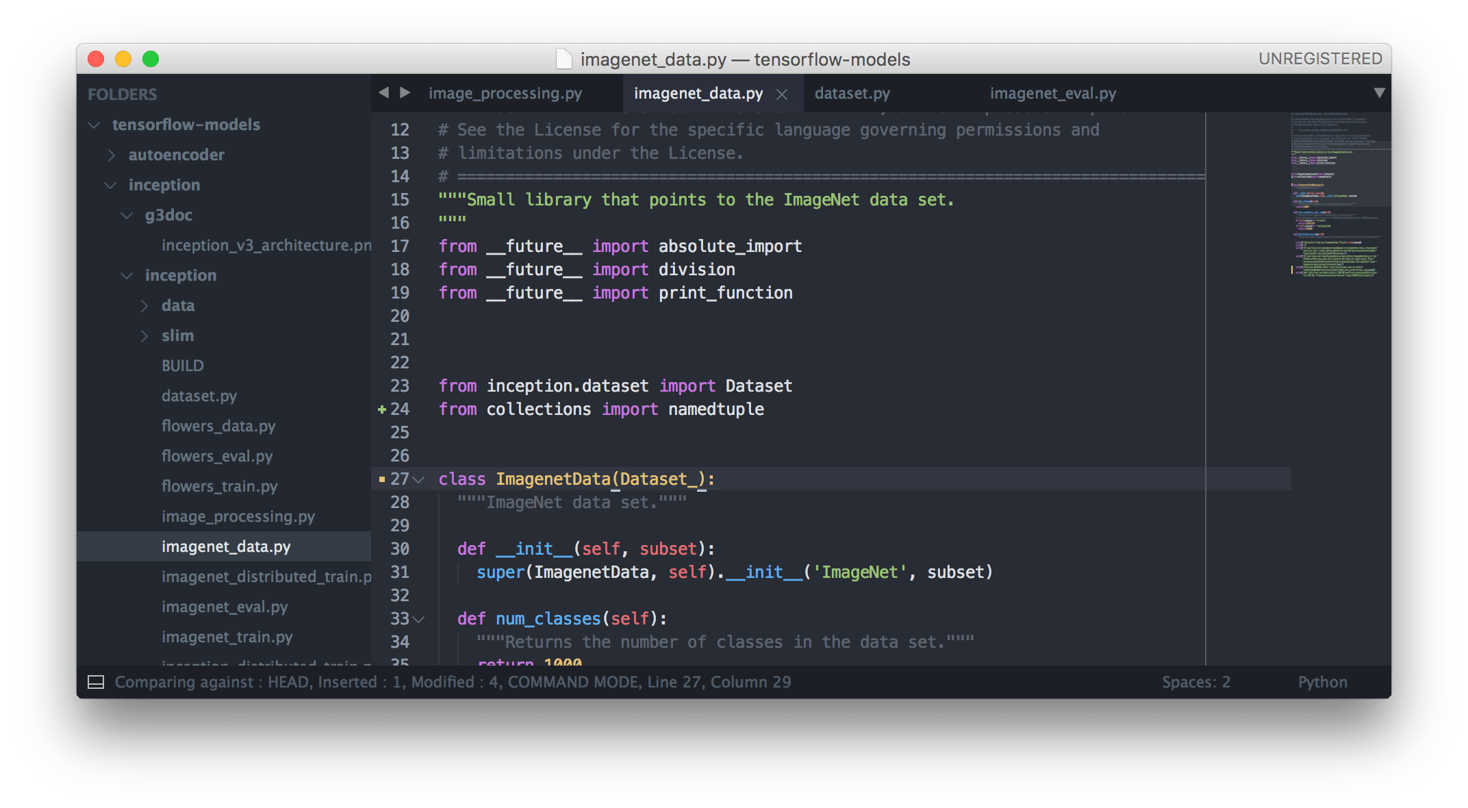Go to the next tab with right arrow
This screenshot has width=1468, height=808.
pos(405,92)
